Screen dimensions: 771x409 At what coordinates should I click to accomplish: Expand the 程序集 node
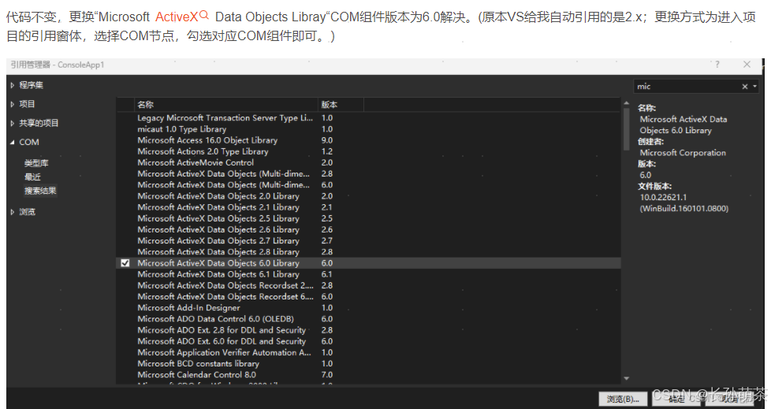13,85
